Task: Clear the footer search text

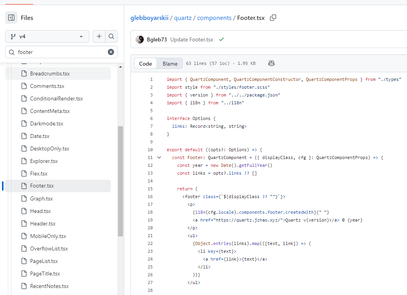Action: pos(111,52)
